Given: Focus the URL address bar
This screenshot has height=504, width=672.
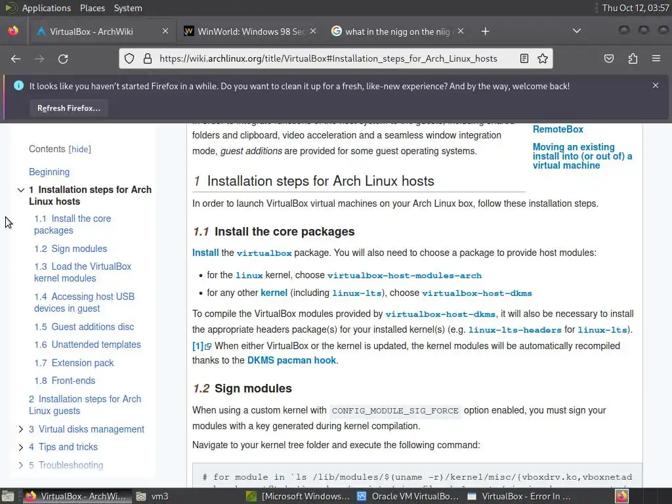Looking at the screenshot, I should tap(328, 58).
